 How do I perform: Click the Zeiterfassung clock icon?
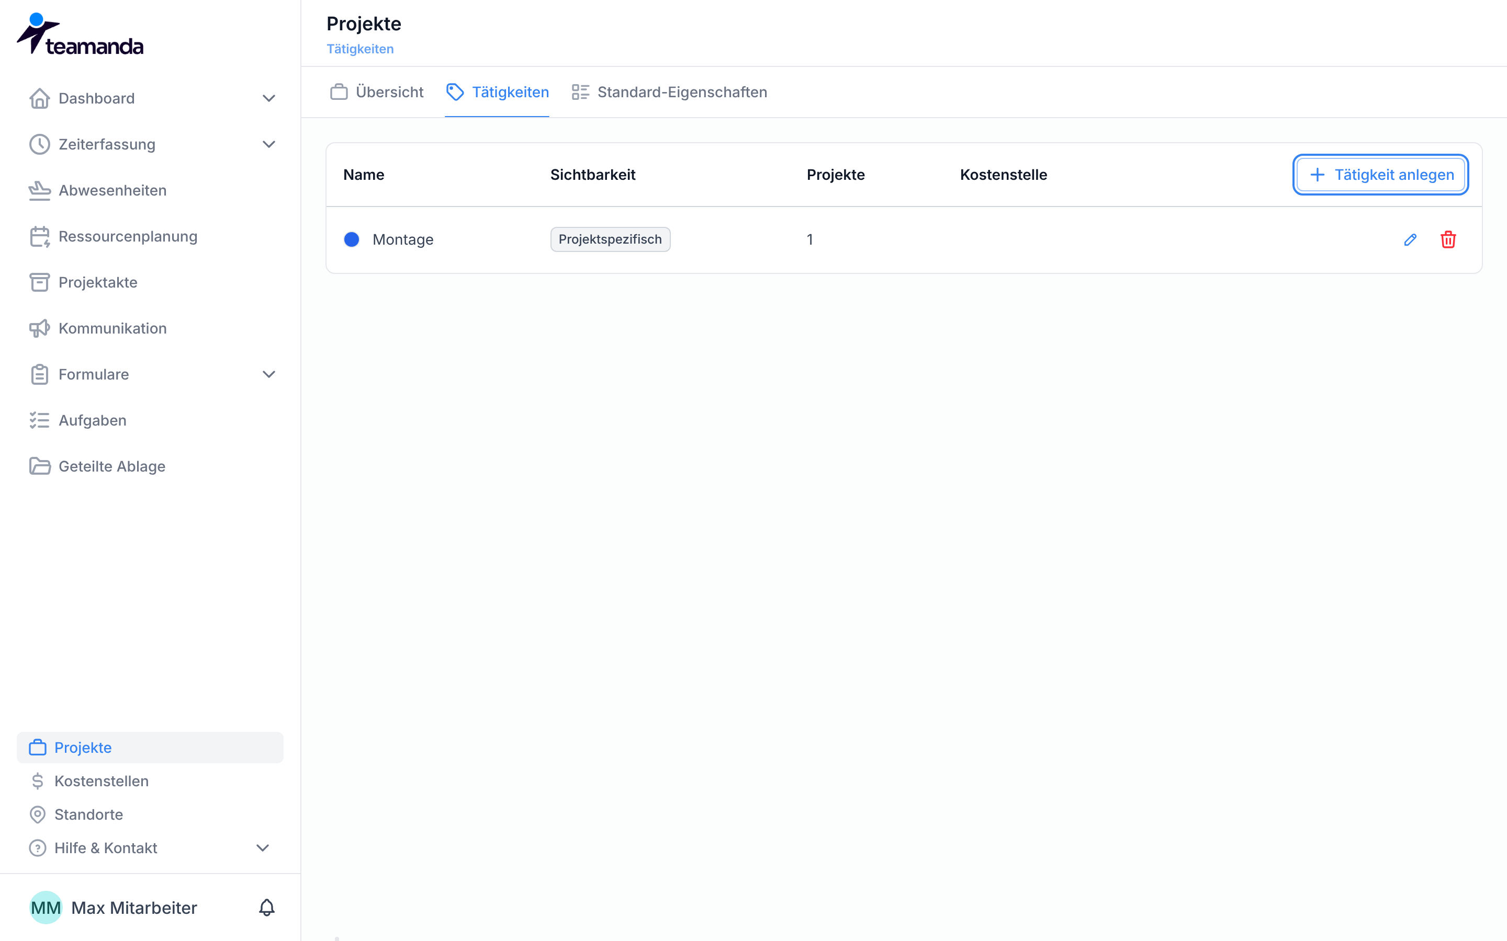click(39, 144)
